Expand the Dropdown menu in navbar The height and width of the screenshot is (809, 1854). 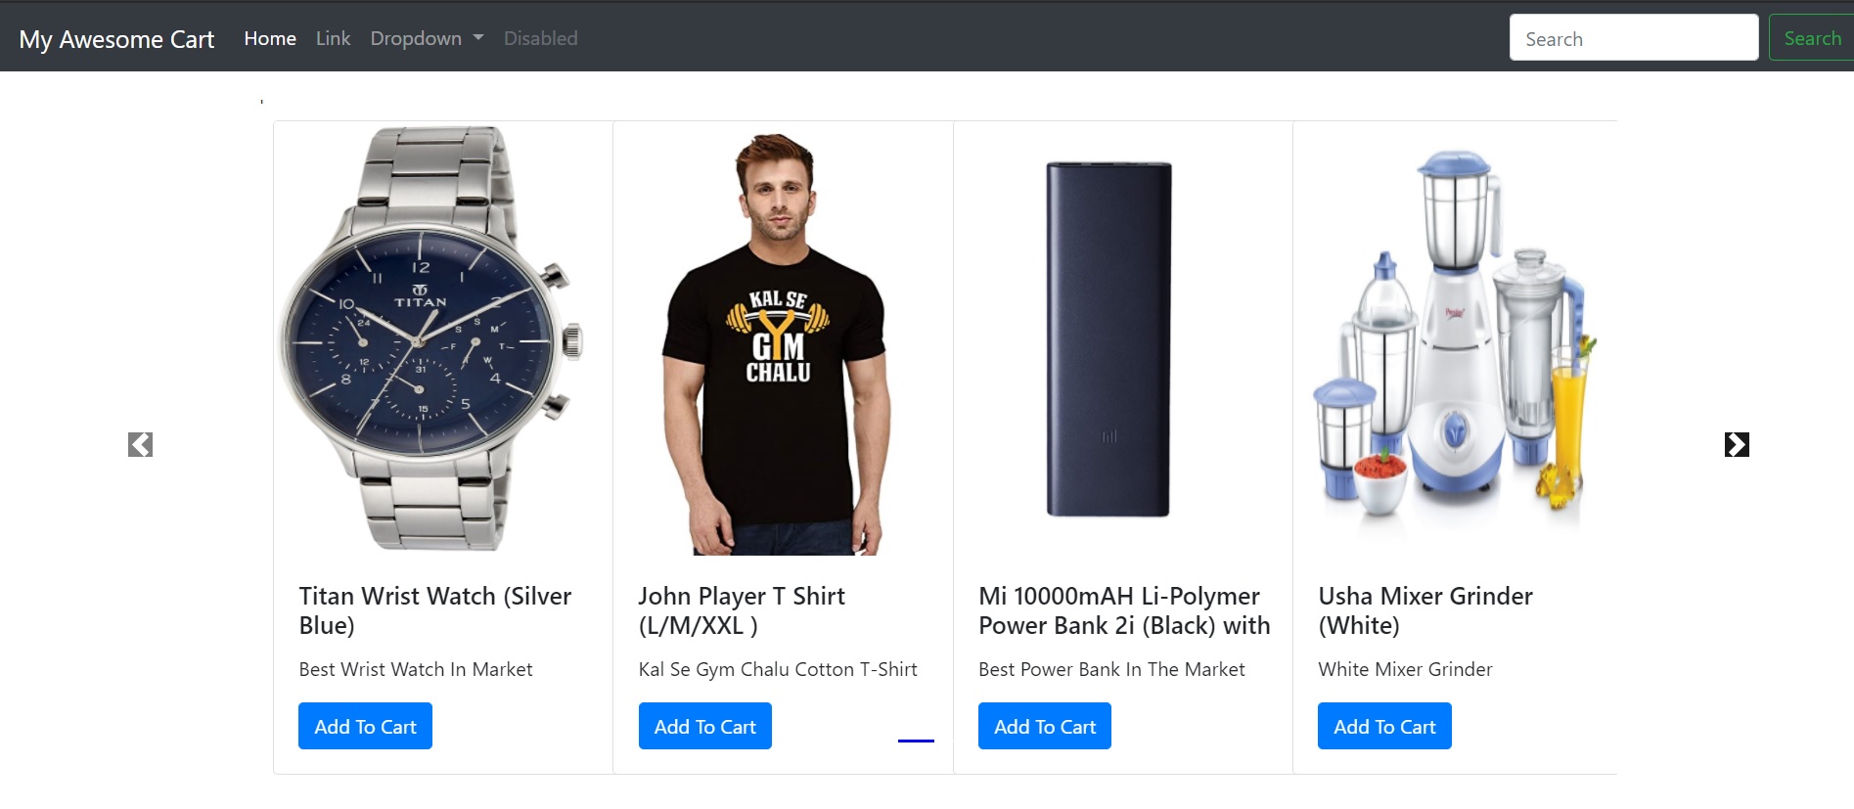click(x=427, y=38)
